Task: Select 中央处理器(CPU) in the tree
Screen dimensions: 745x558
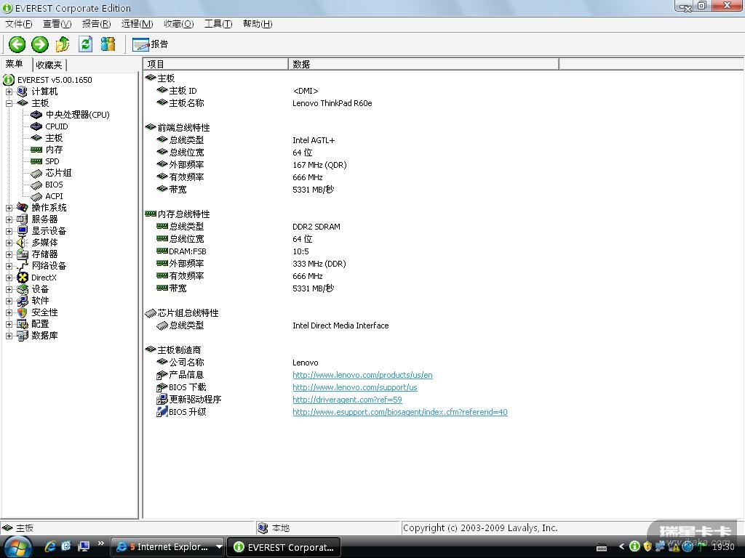Action: coord(77,115)
